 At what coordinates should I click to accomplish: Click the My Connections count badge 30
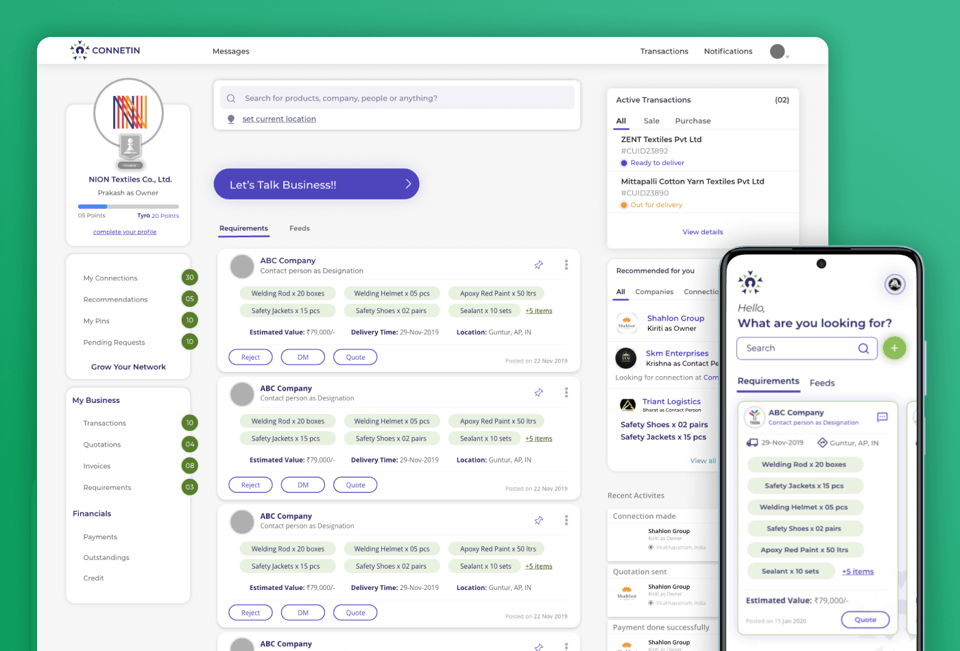tap(190, 278)
